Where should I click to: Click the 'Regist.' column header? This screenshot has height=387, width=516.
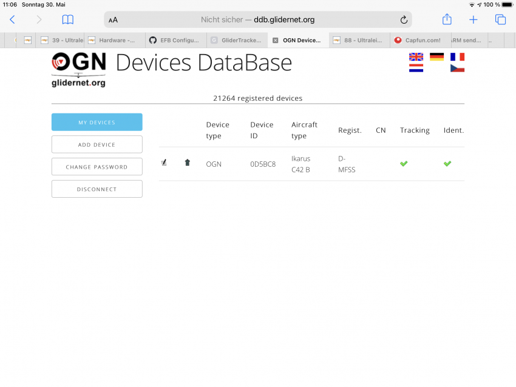pos(350,130)
